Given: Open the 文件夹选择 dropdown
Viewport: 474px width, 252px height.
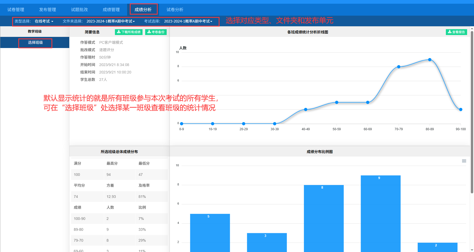Looking at the screenshot, I should tap(111, 21).
